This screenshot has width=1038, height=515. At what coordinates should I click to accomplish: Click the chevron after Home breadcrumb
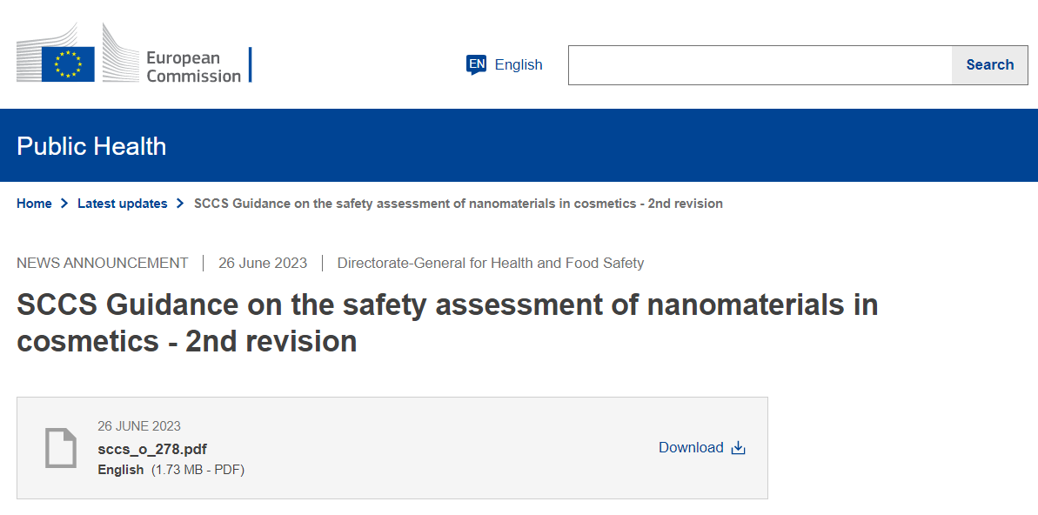pyautogui.click(x=64, y=204)
